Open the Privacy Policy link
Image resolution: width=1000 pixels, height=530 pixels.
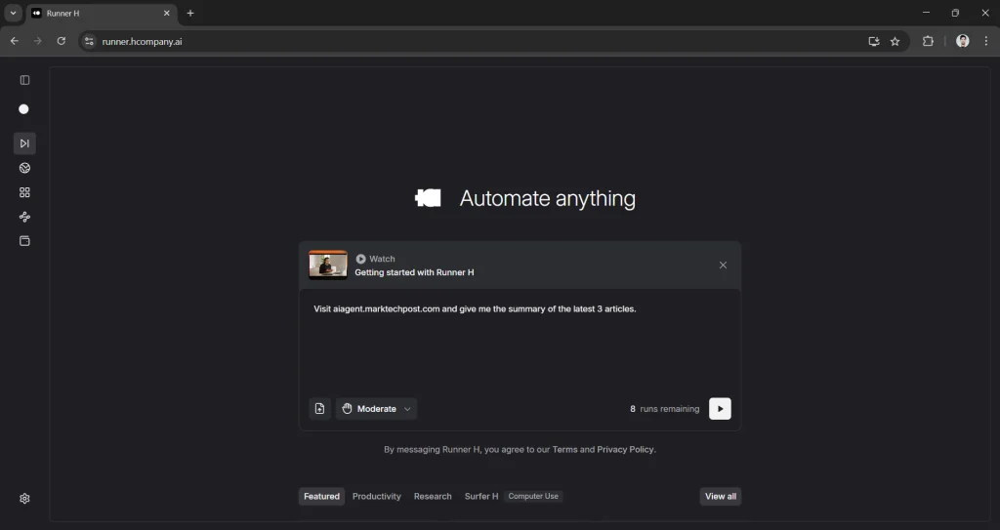[x=625, y=450]
